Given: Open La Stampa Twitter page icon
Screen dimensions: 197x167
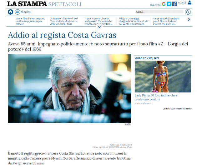Looking at the screenshot, I should point(169,4).
